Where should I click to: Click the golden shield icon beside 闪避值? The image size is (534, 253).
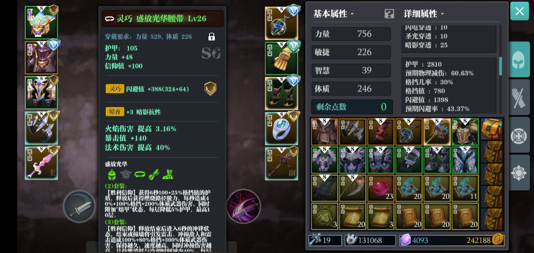[x=210, y=89]
